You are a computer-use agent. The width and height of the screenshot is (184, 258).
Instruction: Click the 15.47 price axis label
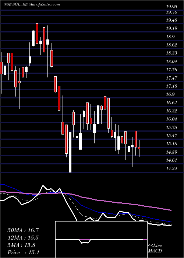point(172,136)
